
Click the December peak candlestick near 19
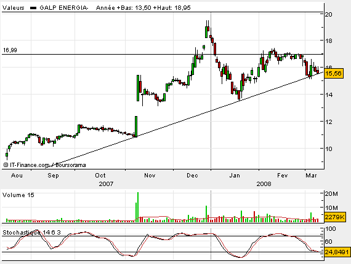click(206, 32)
